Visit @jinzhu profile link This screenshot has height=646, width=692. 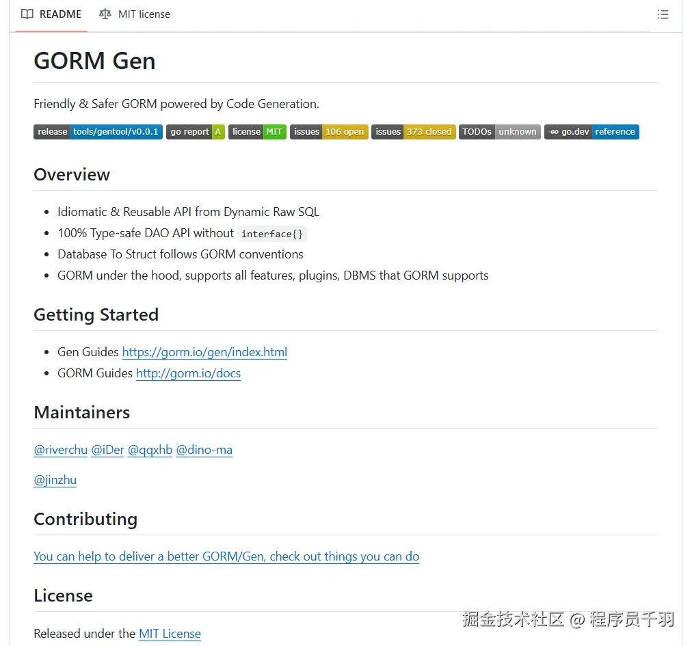(x=55, y=480)
